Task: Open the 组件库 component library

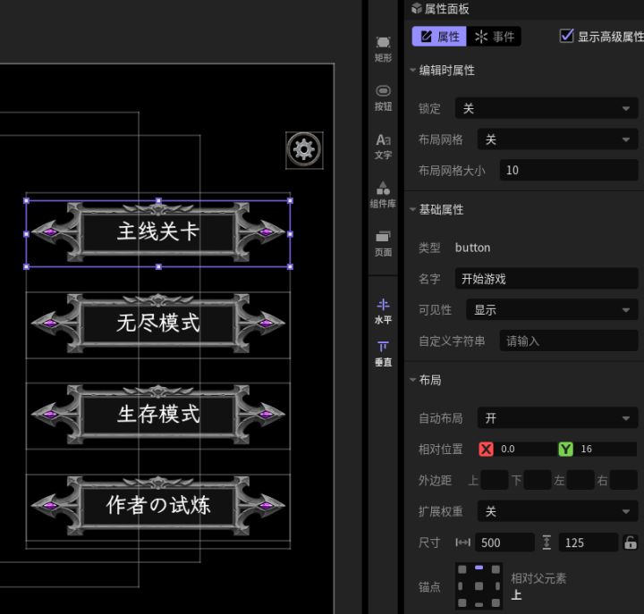Action: 383,194
